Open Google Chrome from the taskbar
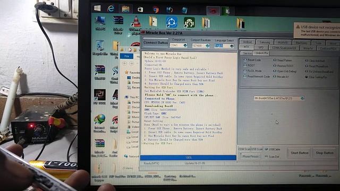The image size is (340, 191). tap(156, 10)
